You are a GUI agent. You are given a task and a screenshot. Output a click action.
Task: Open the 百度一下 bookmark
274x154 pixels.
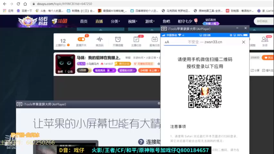tap(24, 11)
